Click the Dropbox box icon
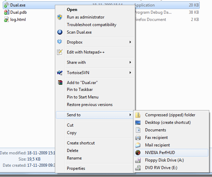The image size is (212, 177). coord(60,42)
